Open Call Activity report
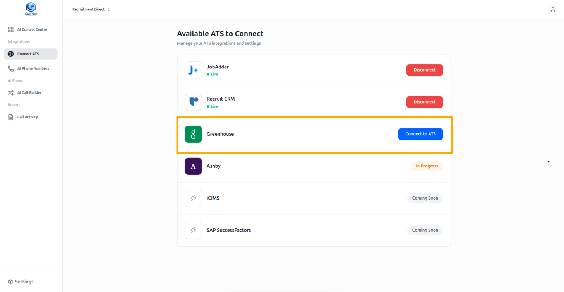Image resolution: width=564 pixels, height=292 pixels. [x=31, y=117]
